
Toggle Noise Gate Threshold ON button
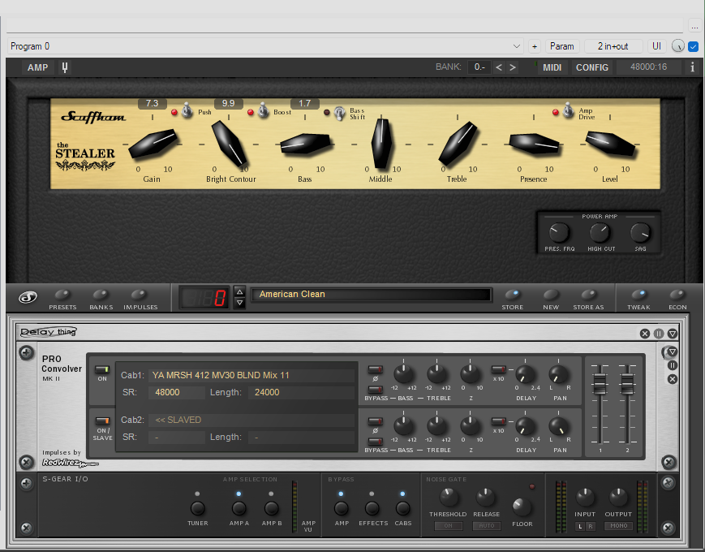click(449, 525)
